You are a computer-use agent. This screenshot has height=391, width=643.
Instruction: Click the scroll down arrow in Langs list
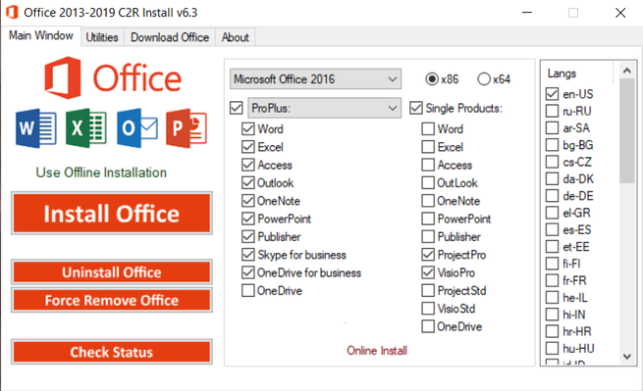click(x=626, y=356)
